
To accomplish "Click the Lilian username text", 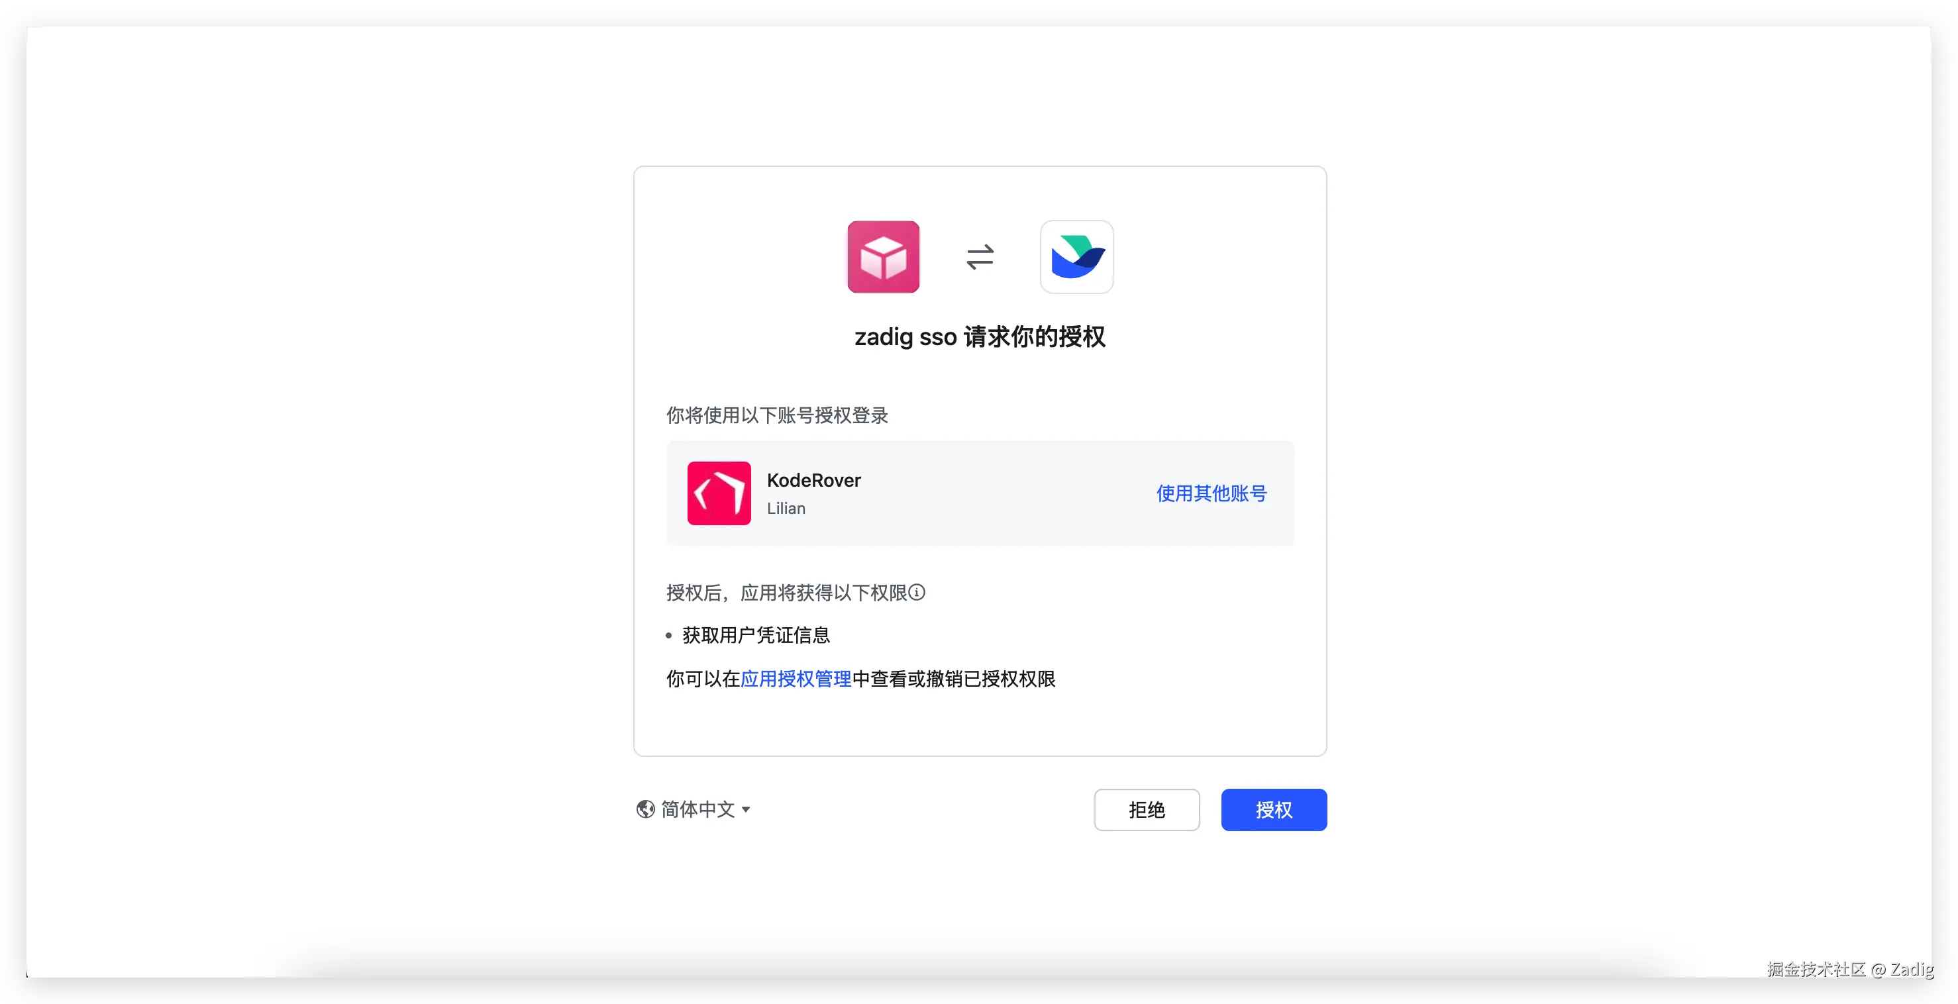I will click(x=786, y=509).
